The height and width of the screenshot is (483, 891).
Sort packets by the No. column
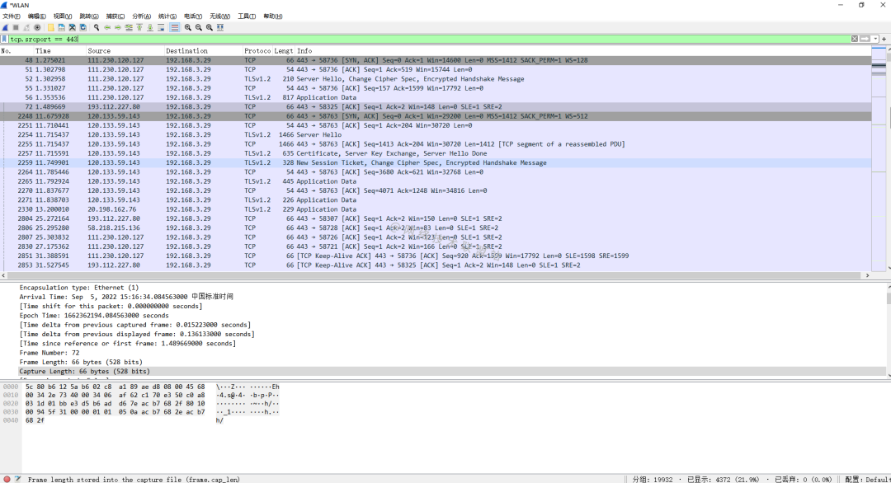click(16, 50)
